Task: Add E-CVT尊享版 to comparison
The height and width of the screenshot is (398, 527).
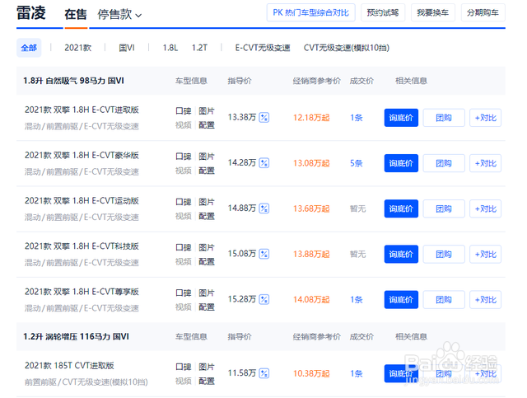Action: click(485, 299)
